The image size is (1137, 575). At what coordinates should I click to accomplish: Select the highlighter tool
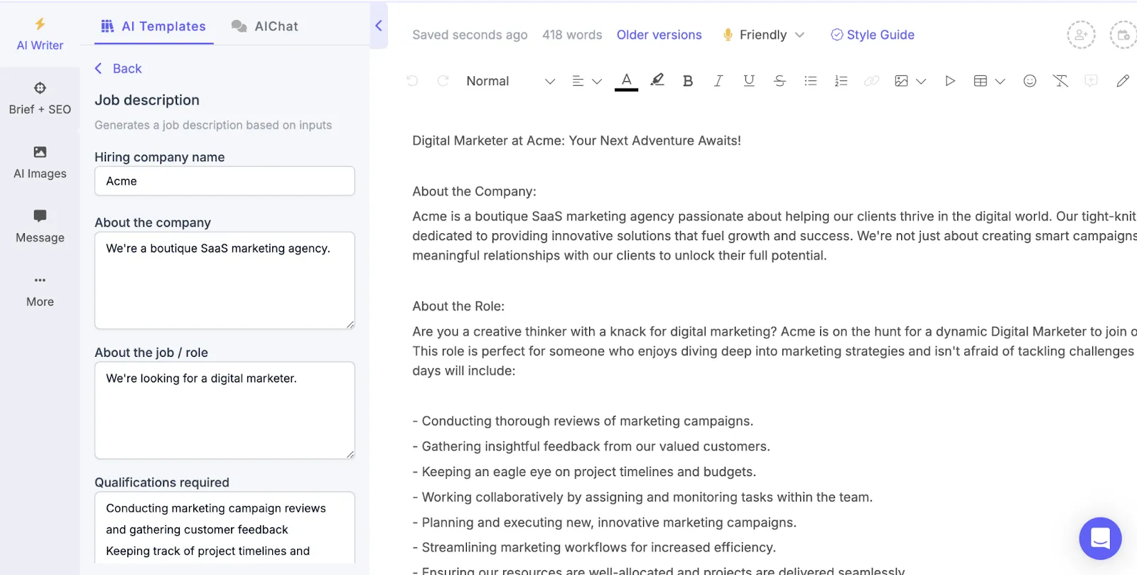point(657,80)
